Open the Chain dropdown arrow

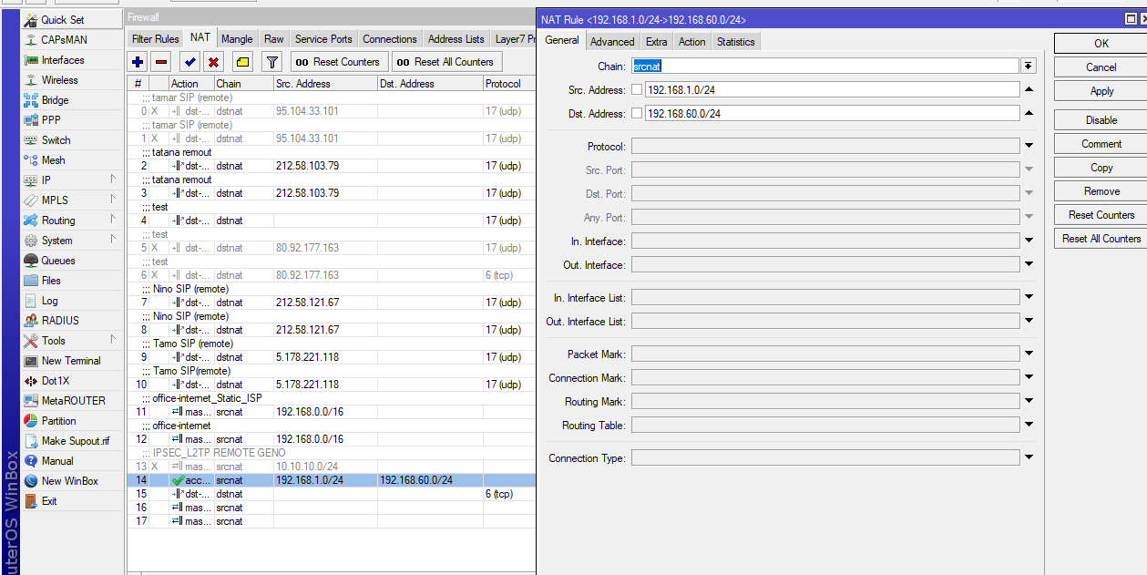[1029, 66]
